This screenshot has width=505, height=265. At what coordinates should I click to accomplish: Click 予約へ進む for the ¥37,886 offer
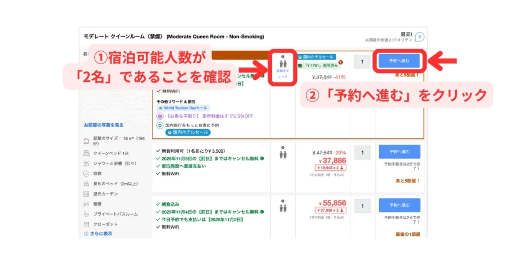pyautogui.click(x=399, y=152)
